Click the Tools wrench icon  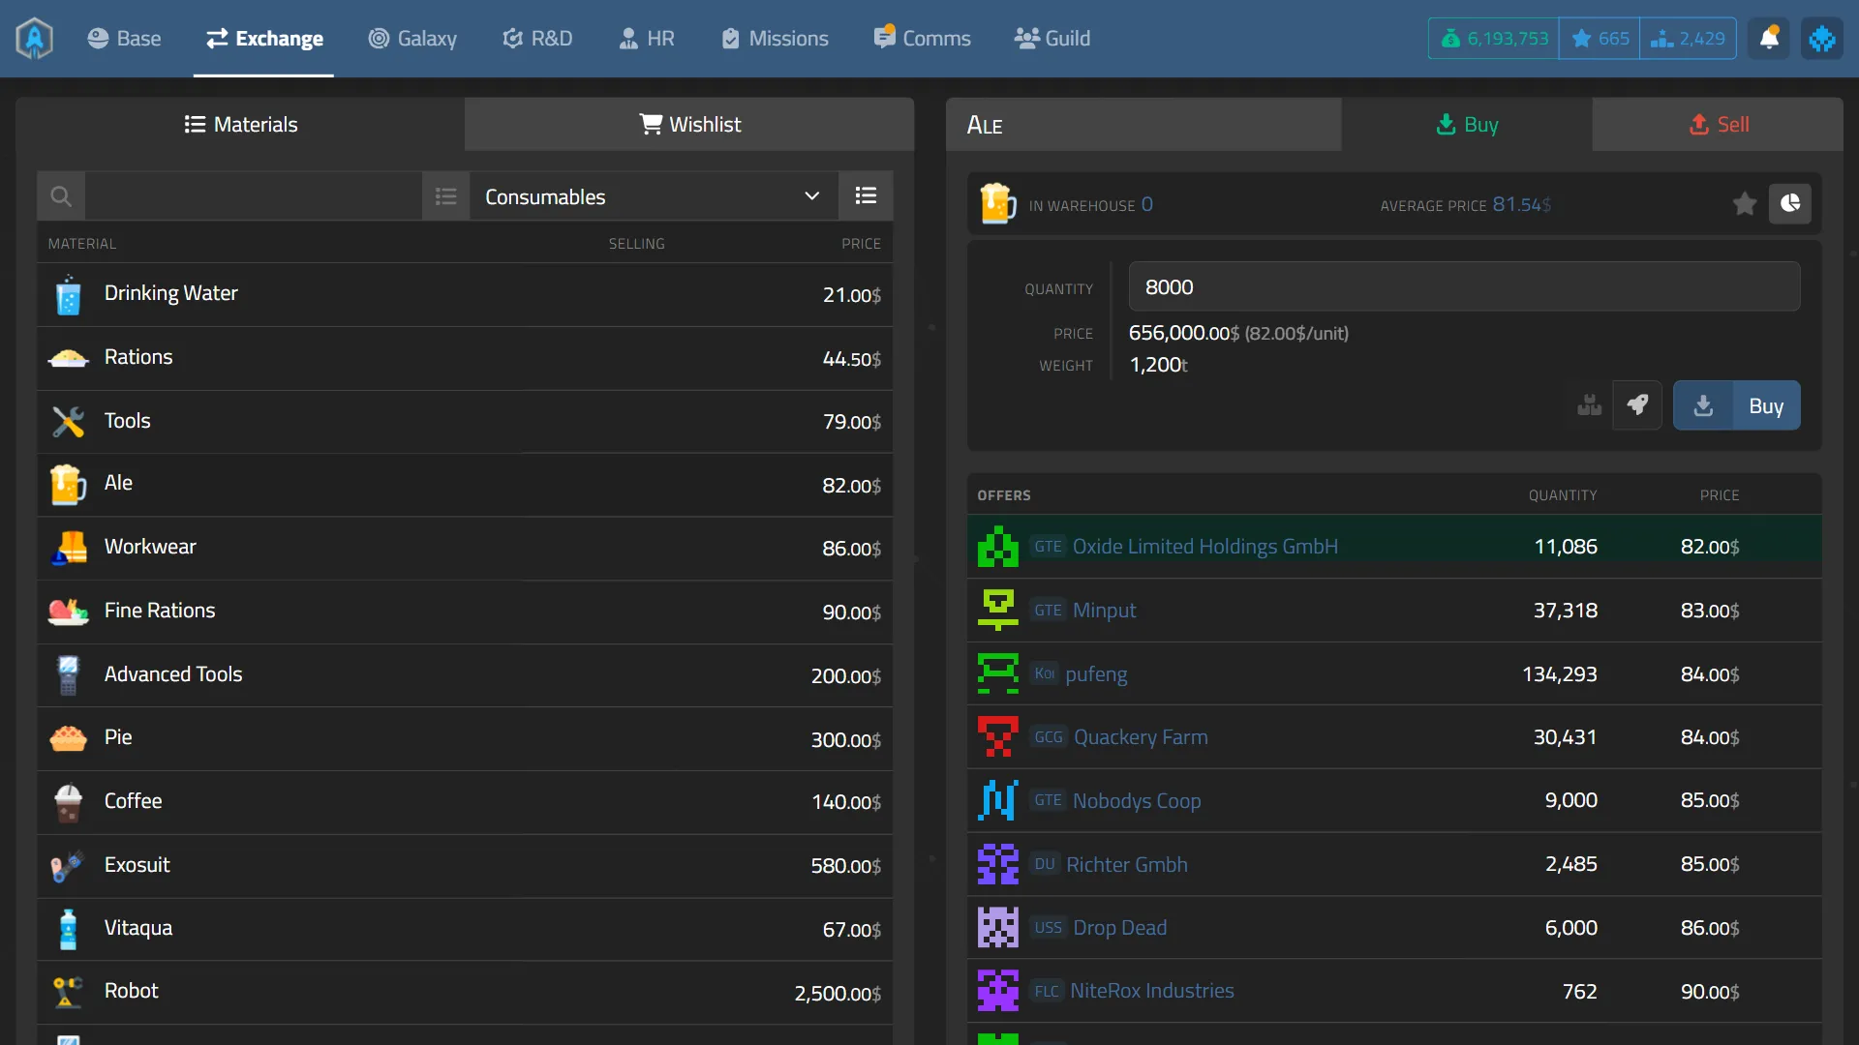(68, 421)
